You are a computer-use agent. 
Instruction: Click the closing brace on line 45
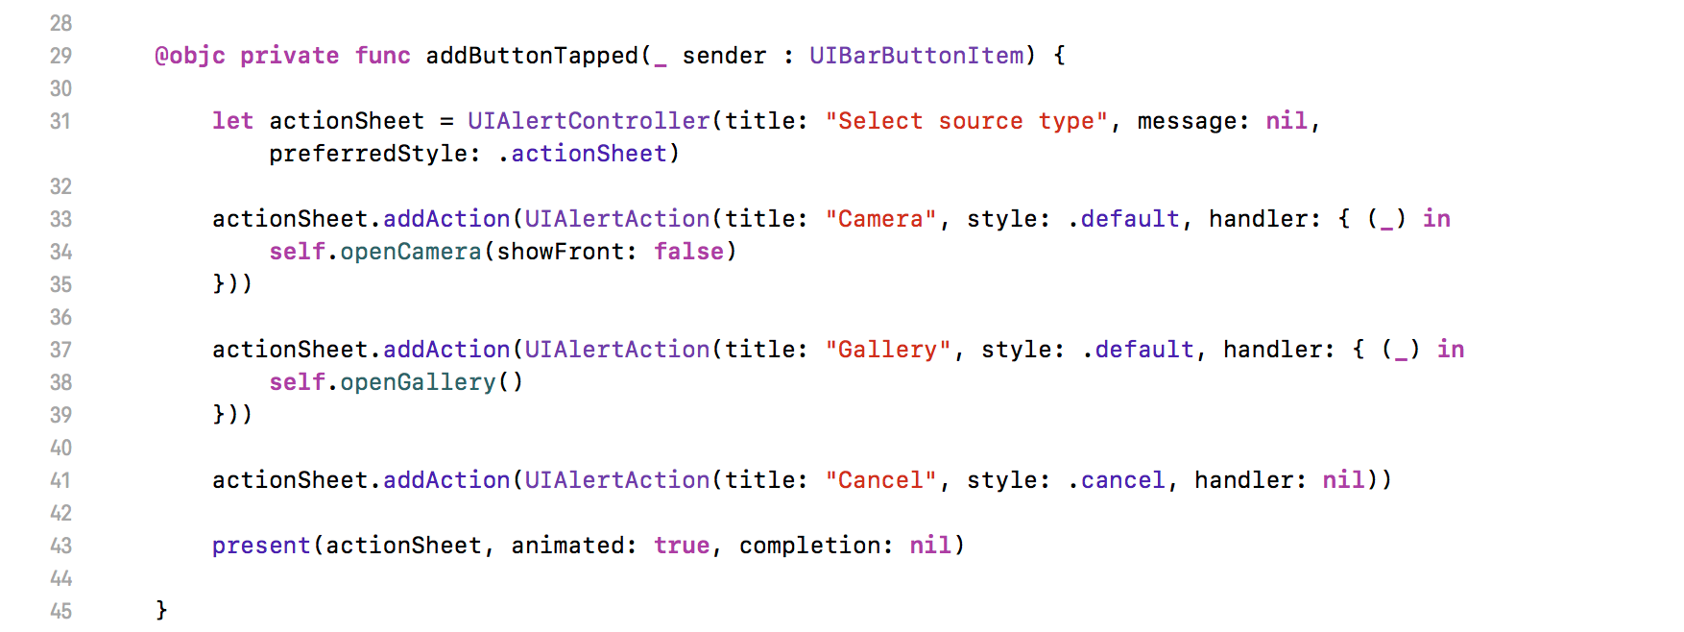click(x=161, y=611)
